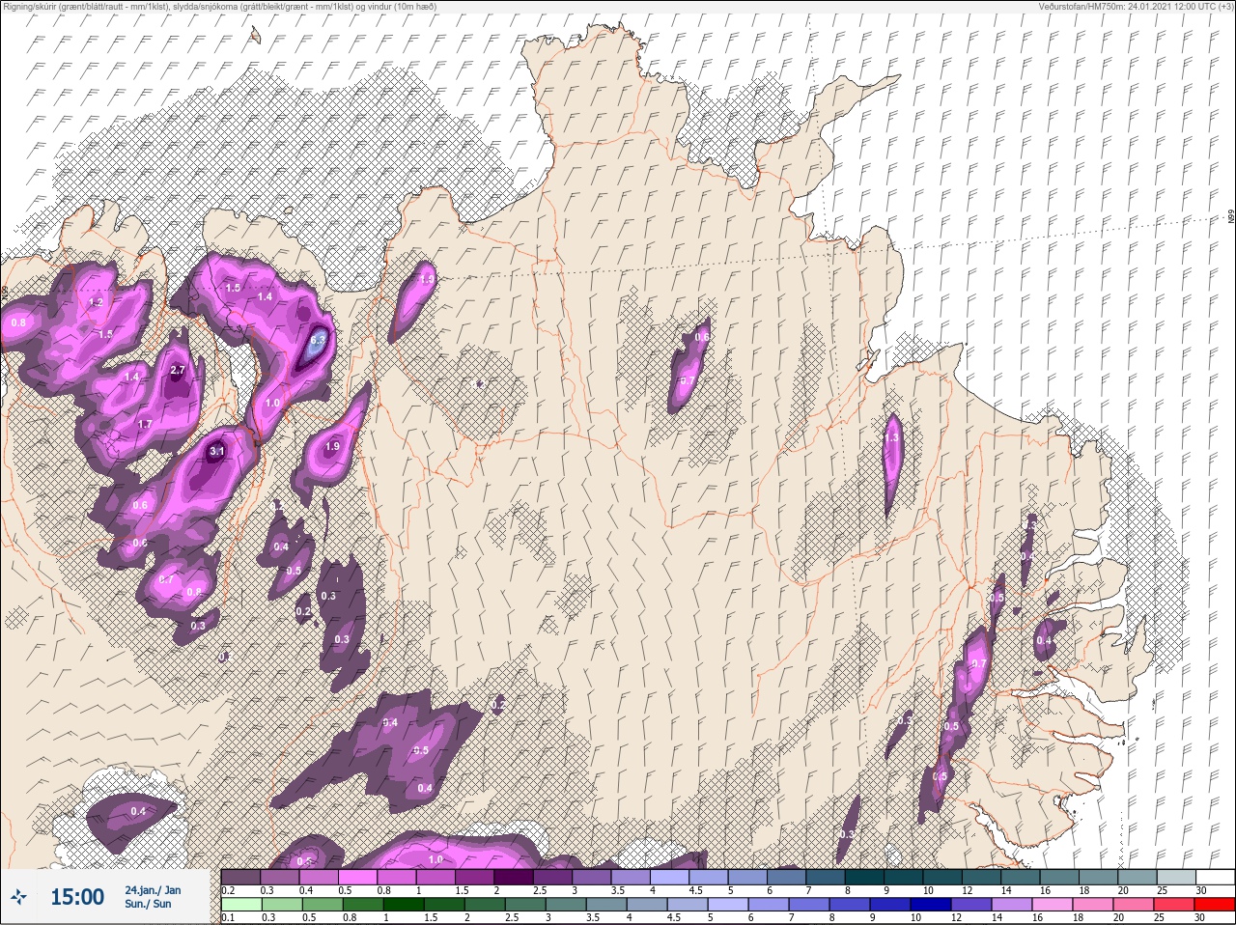The height and width of the screenshot is (925, 1236).
Task: Click the 3.1 precipitation value on map
Action: (x=216, y=451)
